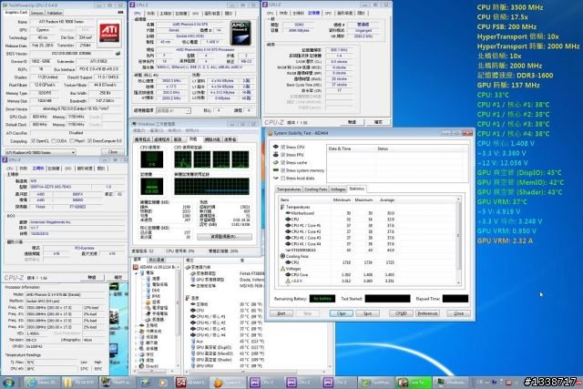
Task: Click the Name field in GPU-Z
Action: (63, 22)
